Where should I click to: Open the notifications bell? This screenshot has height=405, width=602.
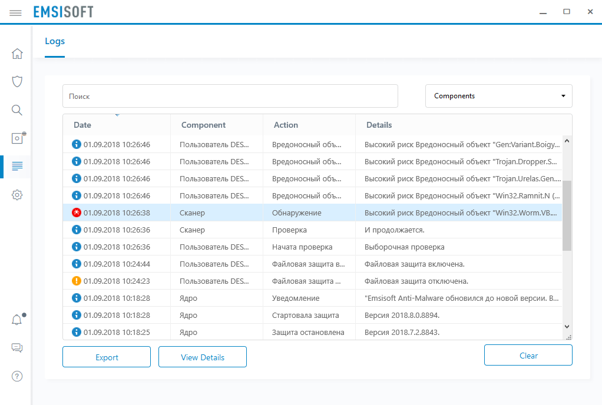pos(17,320)
